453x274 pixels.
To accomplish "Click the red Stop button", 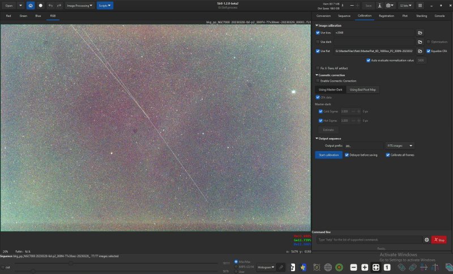I will coord(439,239).
